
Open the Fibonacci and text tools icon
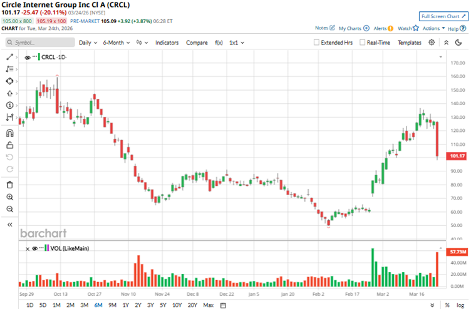pos(9,69)
